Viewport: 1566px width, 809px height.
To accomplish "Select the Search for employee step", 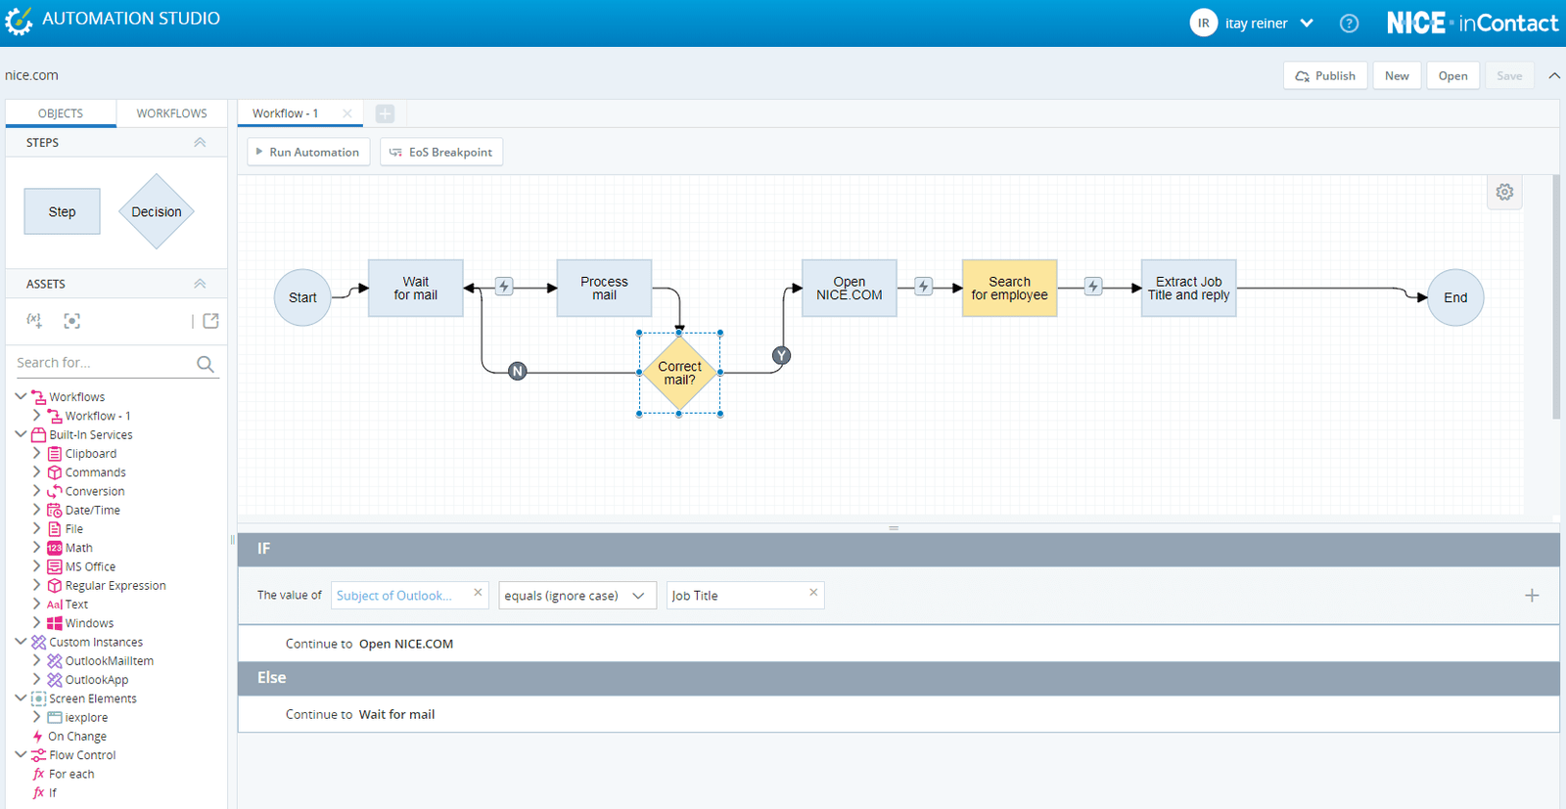I will (x=1009, y=288).
